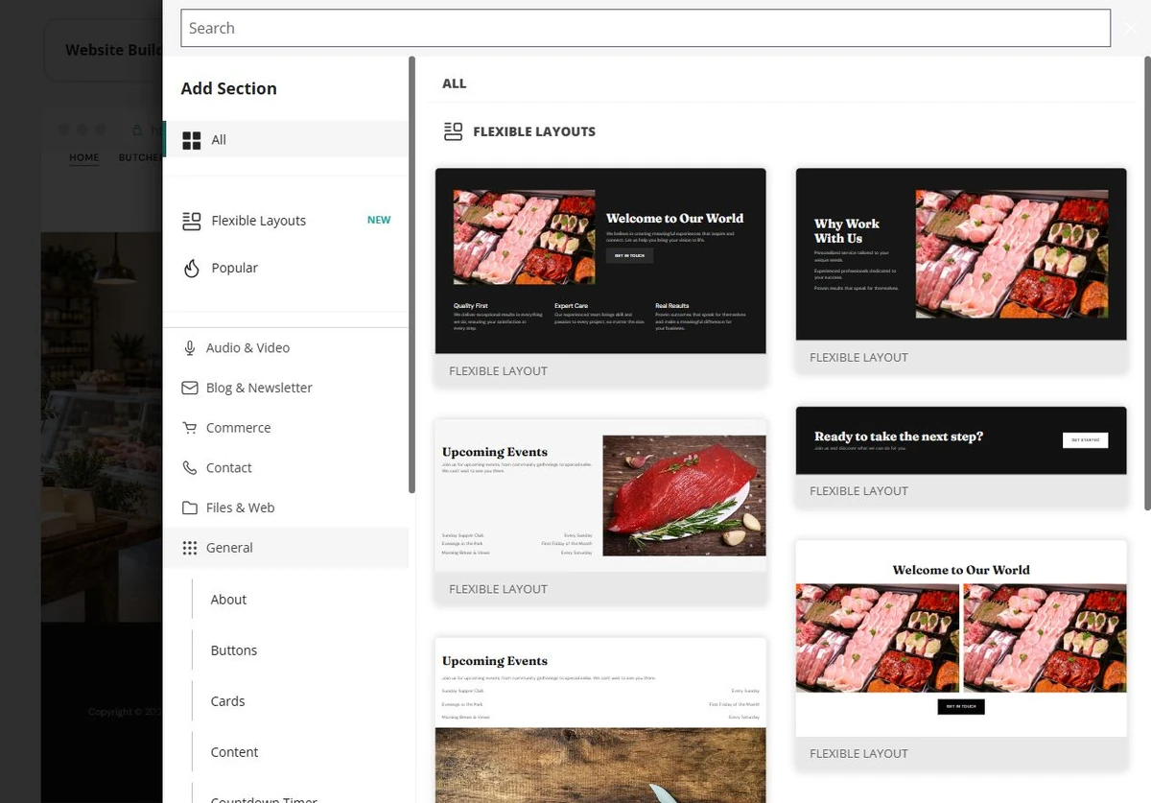Click the Flexible Layouts heading icon
The width and height of the screenshot is (1151, 803).
pos(453,131)
